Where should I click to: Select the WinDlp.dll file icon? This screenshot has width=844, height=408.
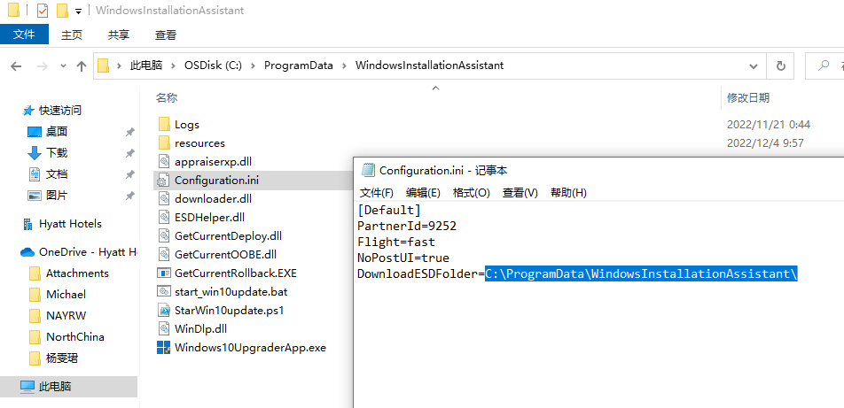tap(164, 328)
